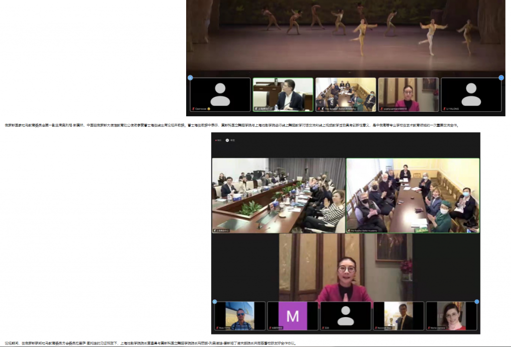Select the sunglasses man participant thumbnail

[240, 316]
